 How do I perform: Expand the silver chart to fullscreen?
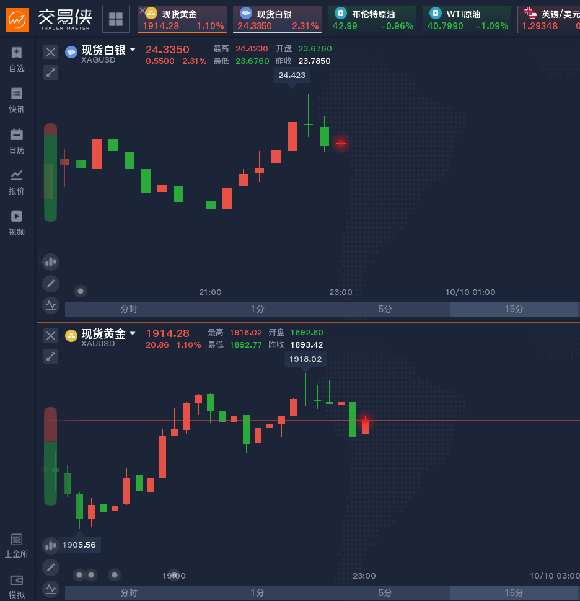[51, 72]
